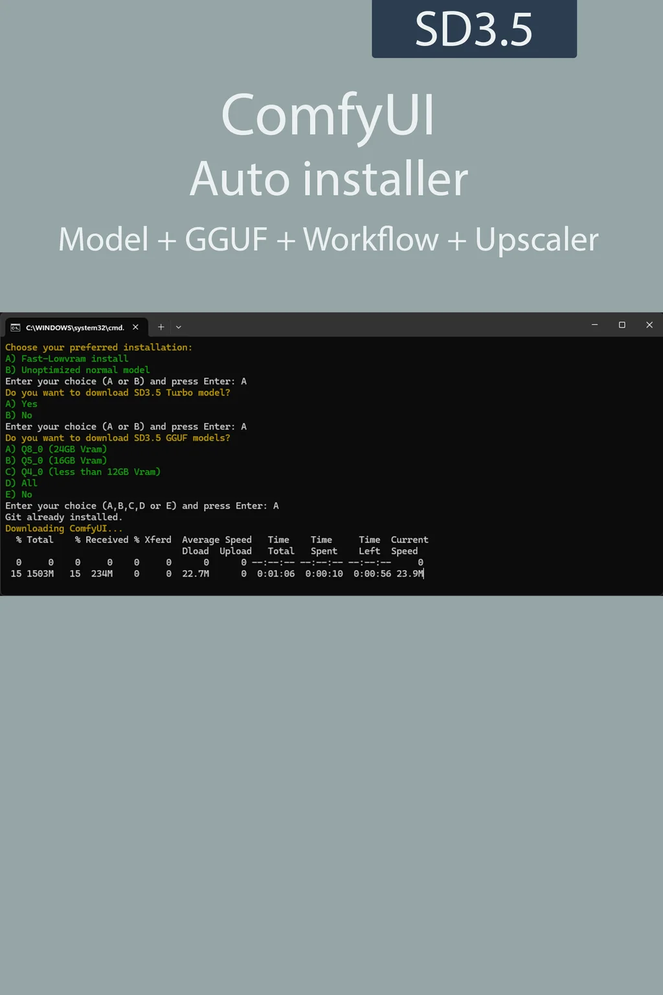Click the '22.7M' average download speed
Image resolution: width=663 pixels, height=995 pixels.
(x=196, y=574)
